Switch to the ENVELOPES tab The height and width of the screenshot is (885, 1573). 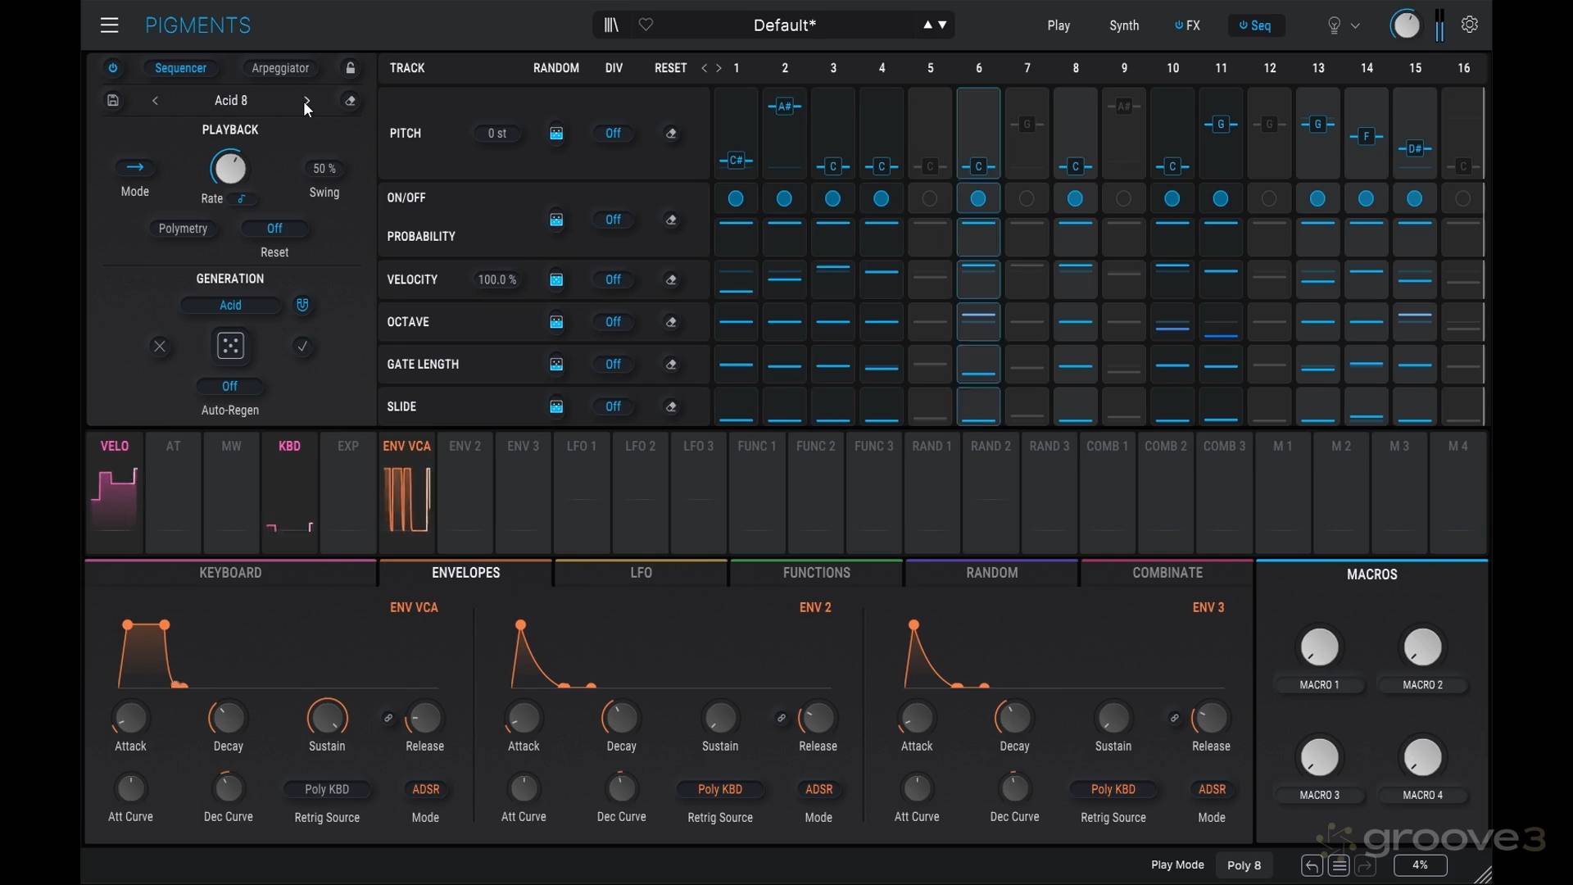point(465,572)
